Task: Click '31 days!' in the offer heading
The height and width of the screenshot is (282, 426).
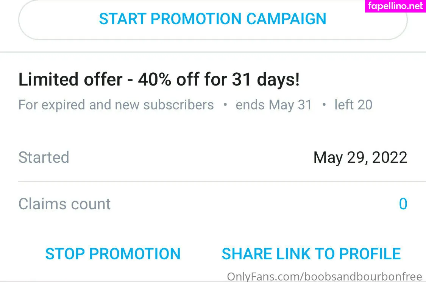Action: click(x=266, y=79)
